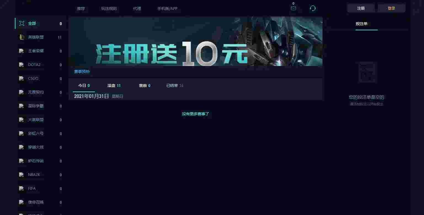Open the 炉石传说 game icon
424x215 pixels.
pyautogui.click(x=21, y=161)
